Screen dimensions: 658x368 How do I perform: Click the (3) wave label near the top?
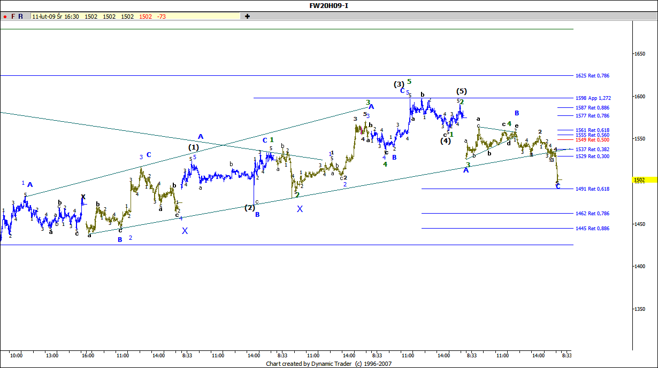point(399,84)
